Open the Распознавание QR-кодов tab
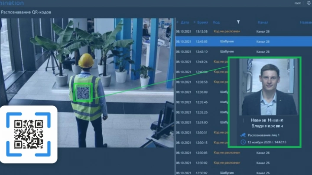 [26, 12]
